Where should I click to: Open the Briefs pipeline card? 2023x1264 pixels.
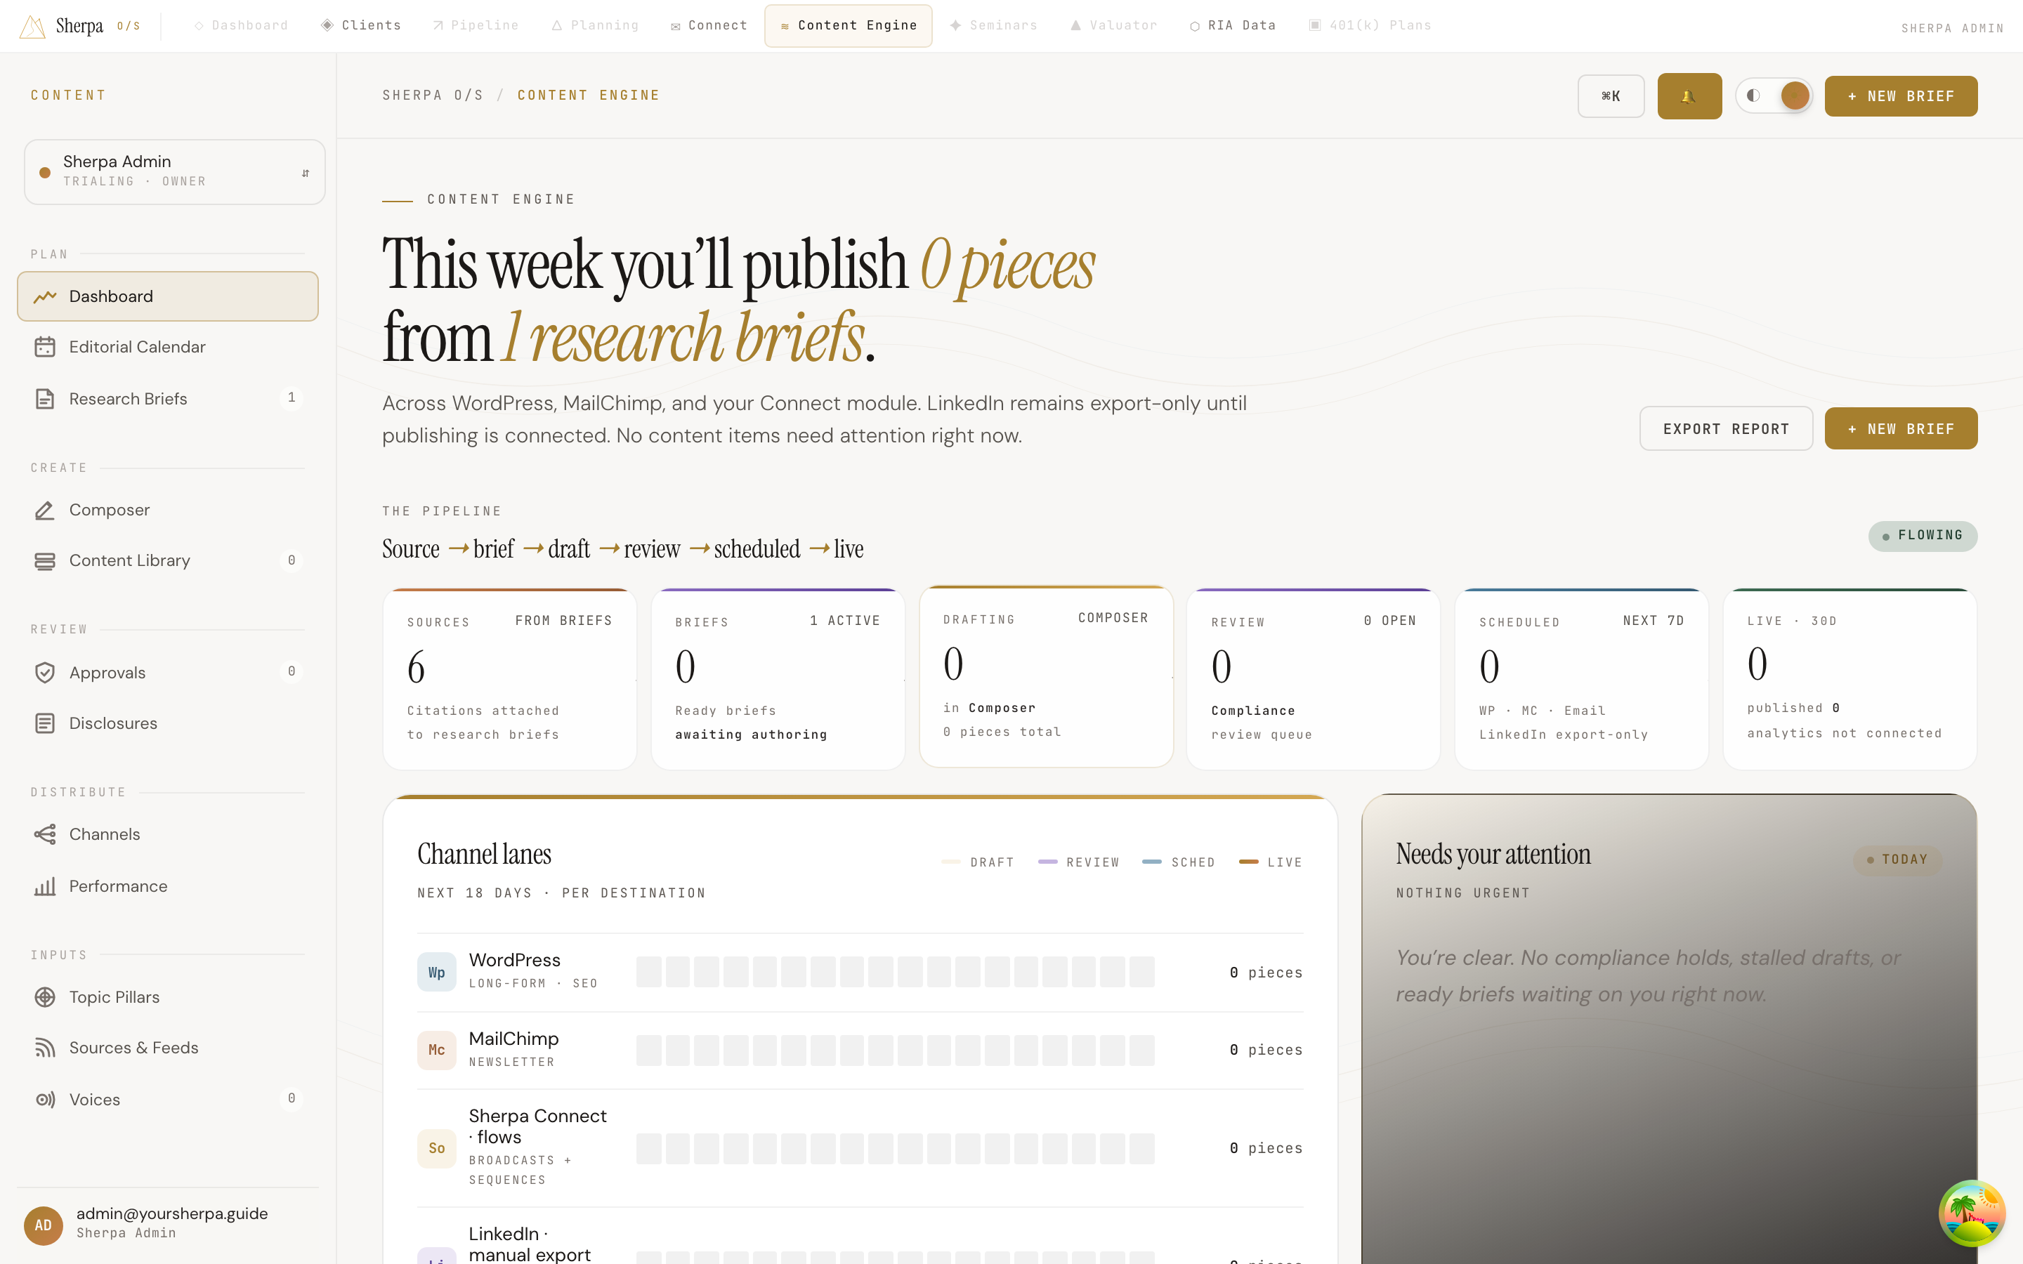coord(778,679)
